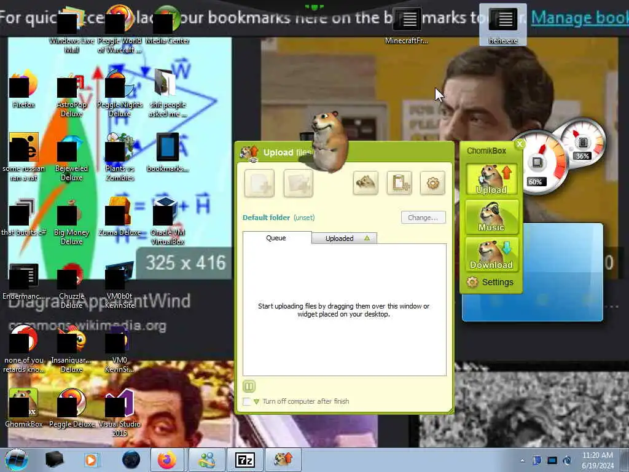Select 'that but its c#' desktop icon
The width and height of the screenshot is (629, 472).
(x=24, y=217)
